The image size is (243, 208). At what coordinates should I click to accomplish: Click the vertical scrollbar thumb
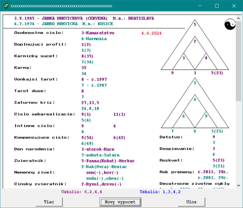pos(239,61)
